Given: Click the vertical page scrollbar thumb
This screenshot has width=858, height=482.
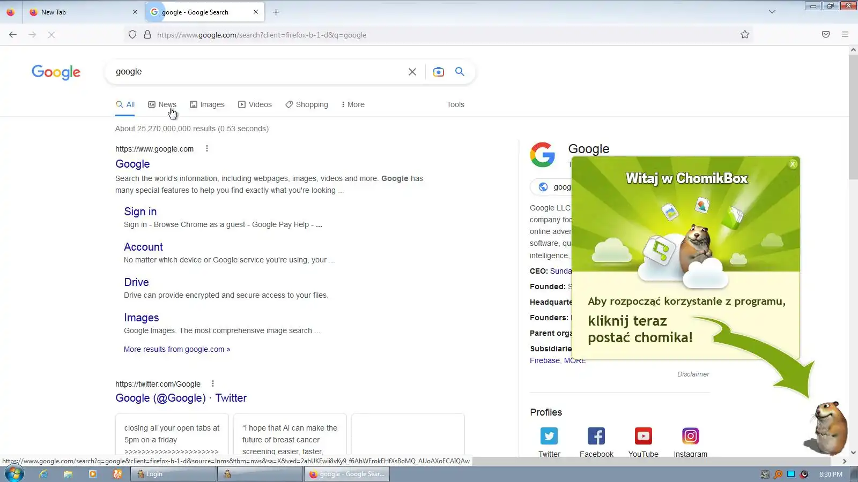Looking at the screenshot, I should (853, 117).
